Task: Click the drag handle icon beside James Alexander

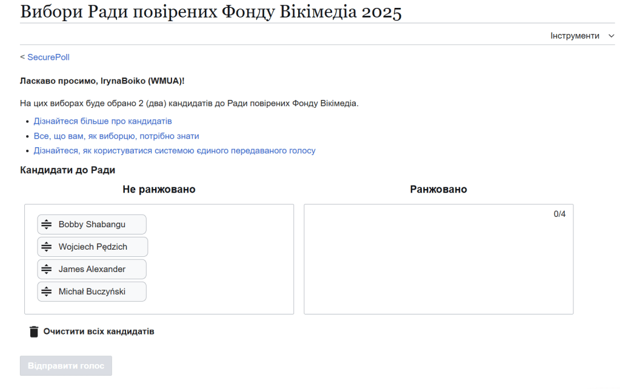Action: click(x=47, y=269)
